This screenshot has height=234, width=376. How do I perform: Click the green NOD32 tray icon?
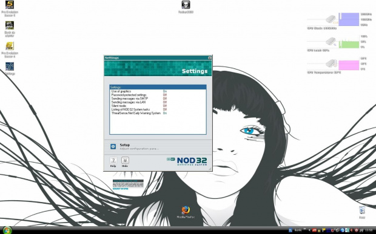point(347,230)
